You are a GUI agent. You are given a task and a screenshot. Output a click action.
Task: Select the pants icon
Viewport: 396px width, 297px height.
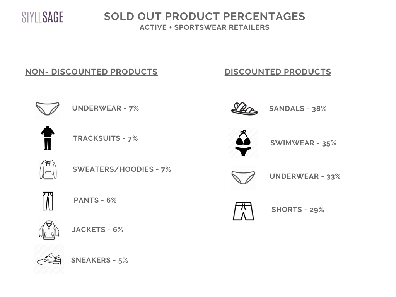48,201
